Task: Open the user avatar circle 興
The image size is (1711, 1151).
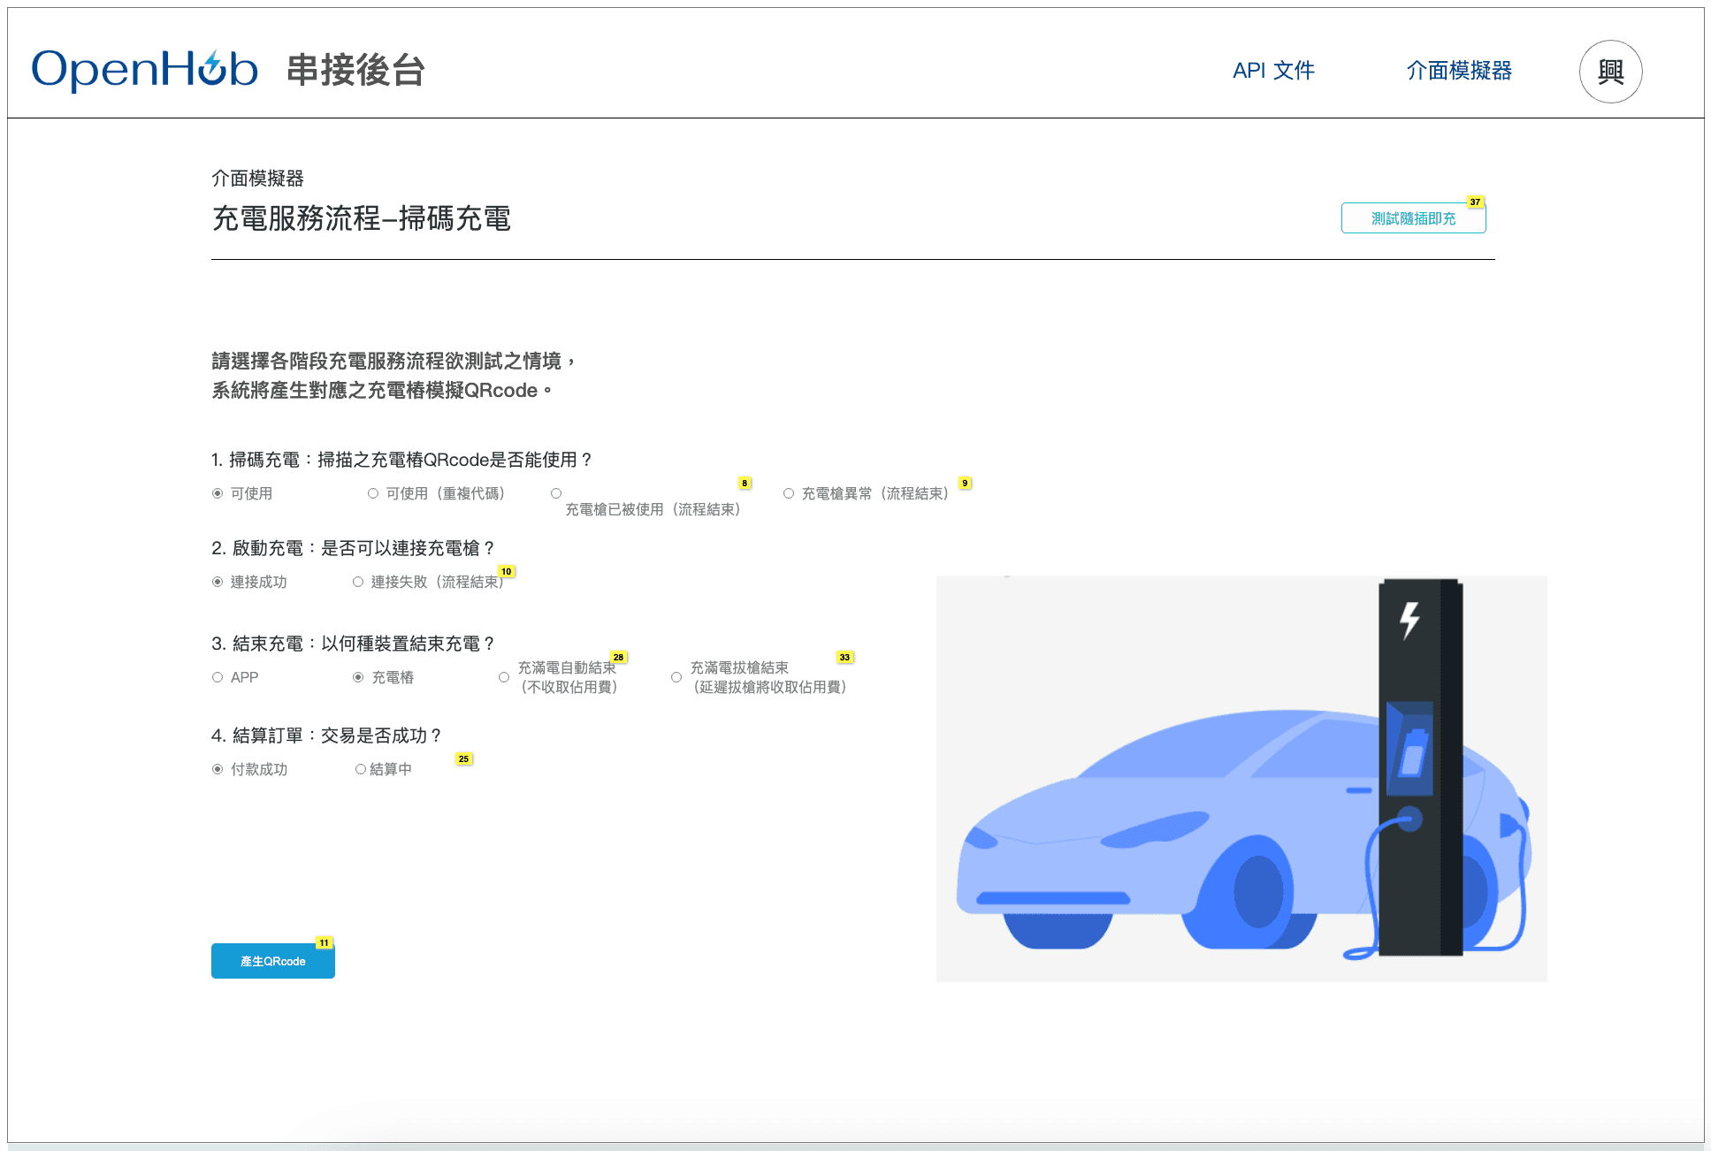Action: coord(1609,72)
